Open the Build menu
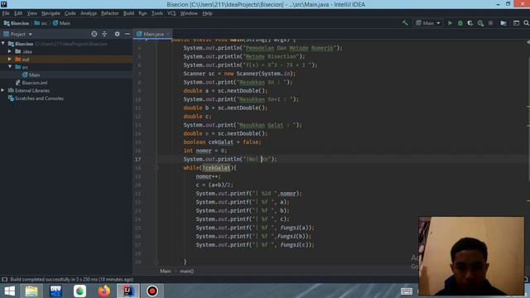530x298 pixels. (128, 13)
